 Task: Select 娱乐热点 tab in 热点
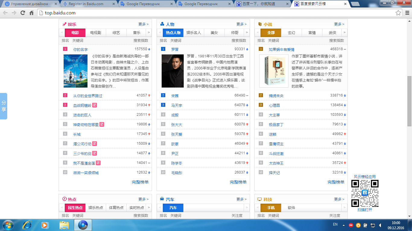[x=96, y=208]
